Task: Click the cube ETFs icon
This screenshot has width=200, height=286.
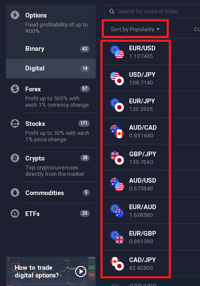Action: tap(15, 213)
